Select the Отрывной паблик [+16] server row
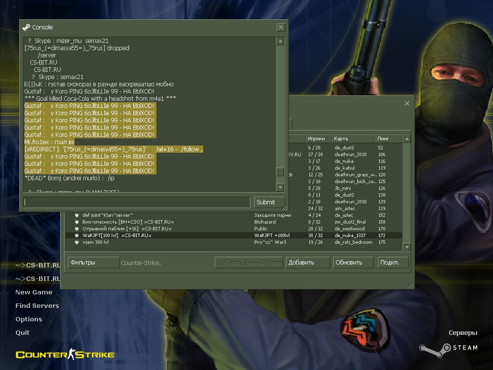This screenshot has height=370, width=493. (x=234, y=229)
